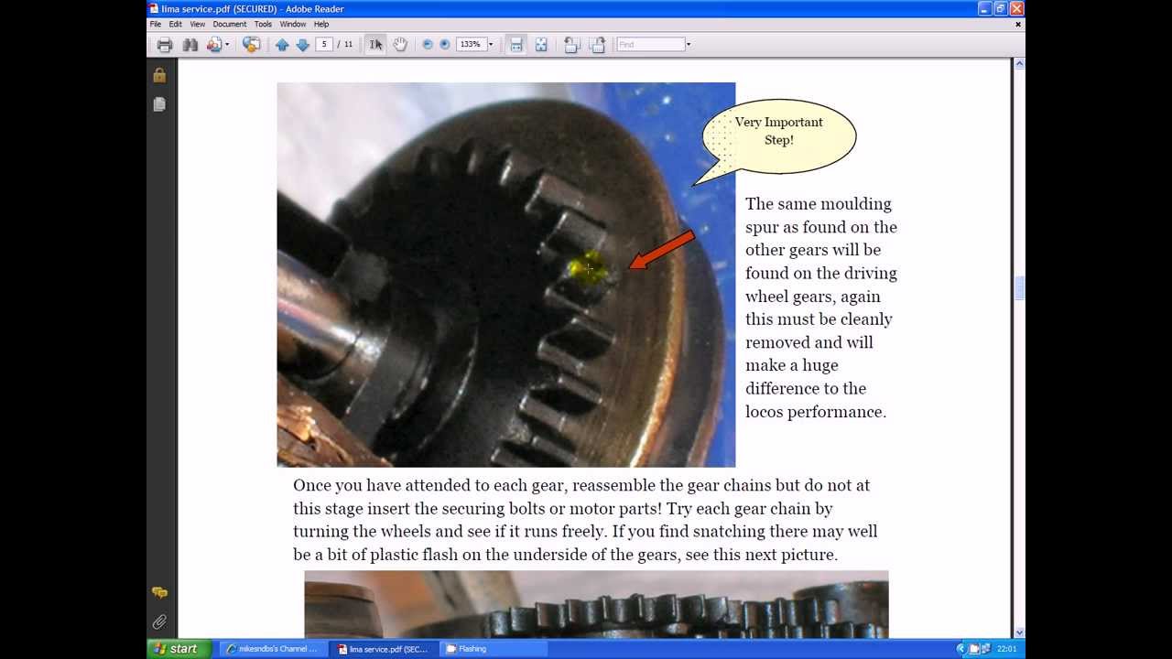This screenshot has height=659, width=1172.
Task: Activate the Hand tool
Action: click(x=400, y=45)
